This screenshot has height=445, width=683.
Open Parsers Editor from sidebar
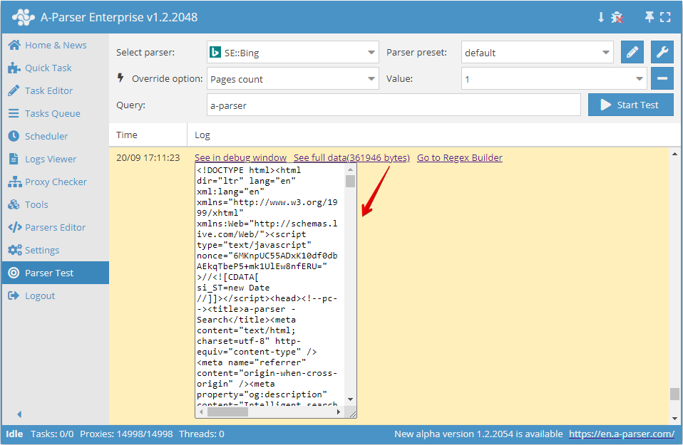[x=55, y=227]
